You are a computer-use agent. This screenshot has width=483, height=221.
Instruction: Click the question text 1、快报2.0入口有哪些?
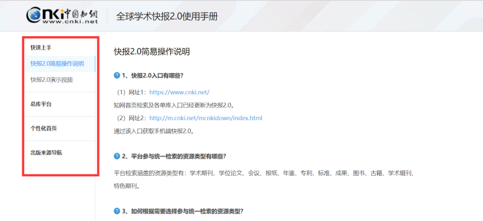point(153,75)
